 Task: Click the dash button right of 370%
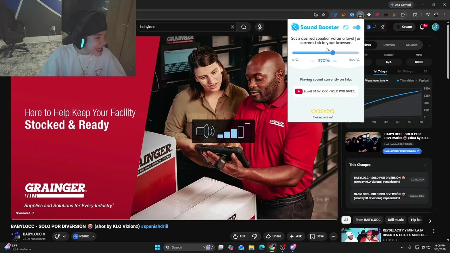335,61
